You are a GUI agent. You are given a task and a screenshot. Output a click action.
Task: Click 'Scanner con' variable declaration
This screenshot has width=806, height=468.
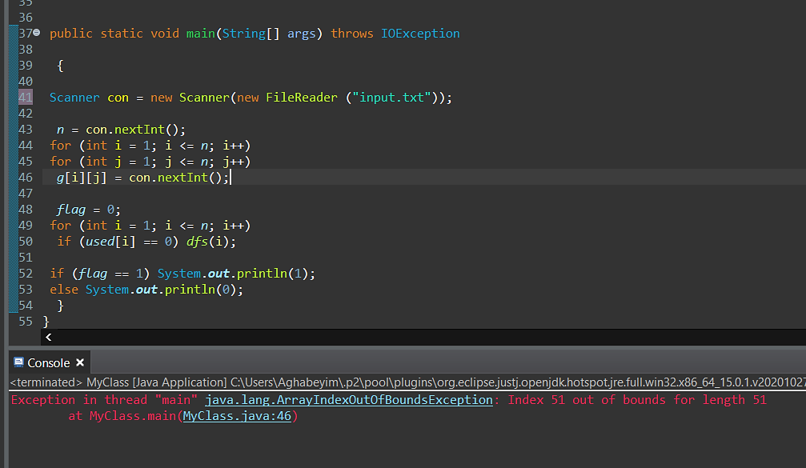(x=89, y=97)
